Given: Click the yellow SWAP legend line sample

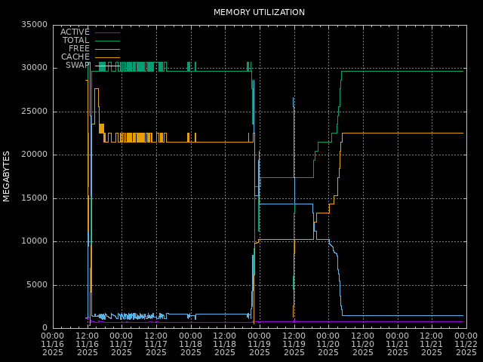Looking at the screenshot, I should tap(106, 65).
